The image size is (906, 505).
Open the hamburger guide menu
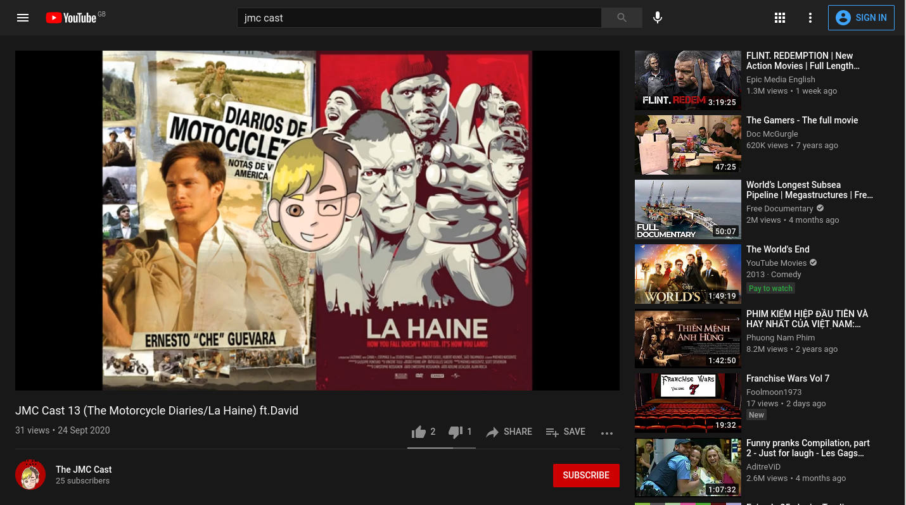click(x=23, y=18)
